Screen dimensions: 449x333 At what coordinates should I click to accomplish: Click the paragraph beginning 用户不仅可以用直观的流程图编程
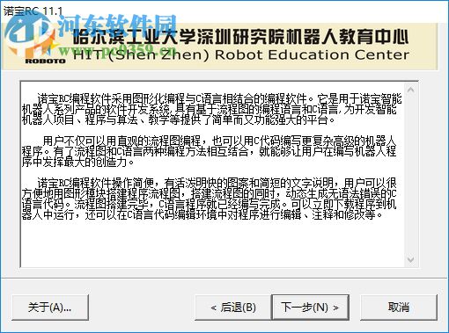click(209, 151)
